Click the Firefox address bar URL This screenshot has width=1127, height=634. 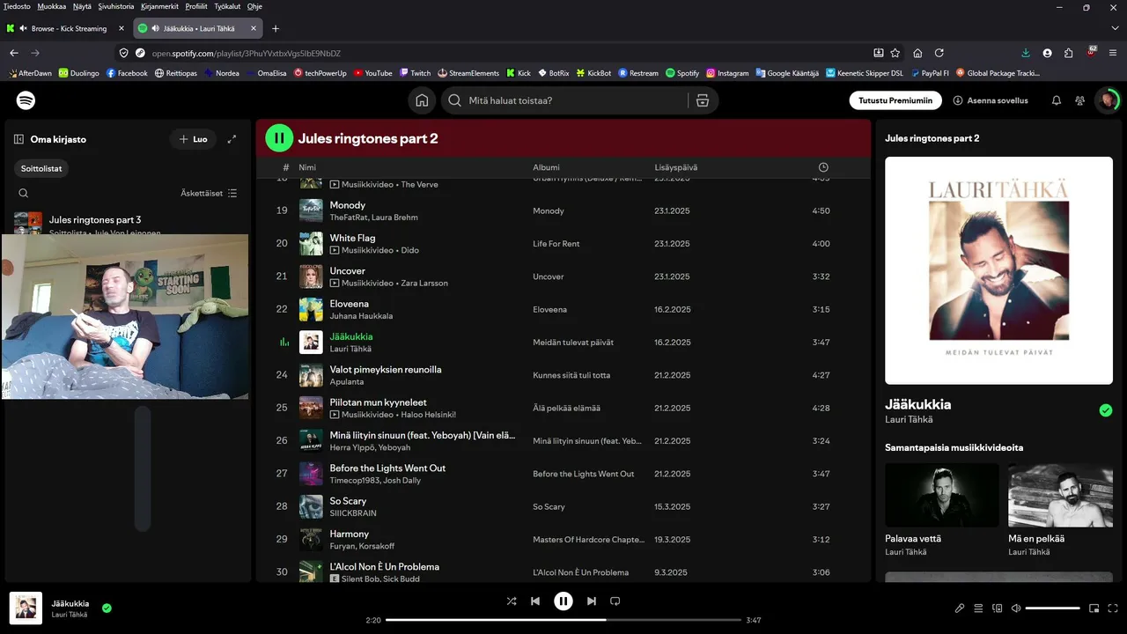[246, 53]
